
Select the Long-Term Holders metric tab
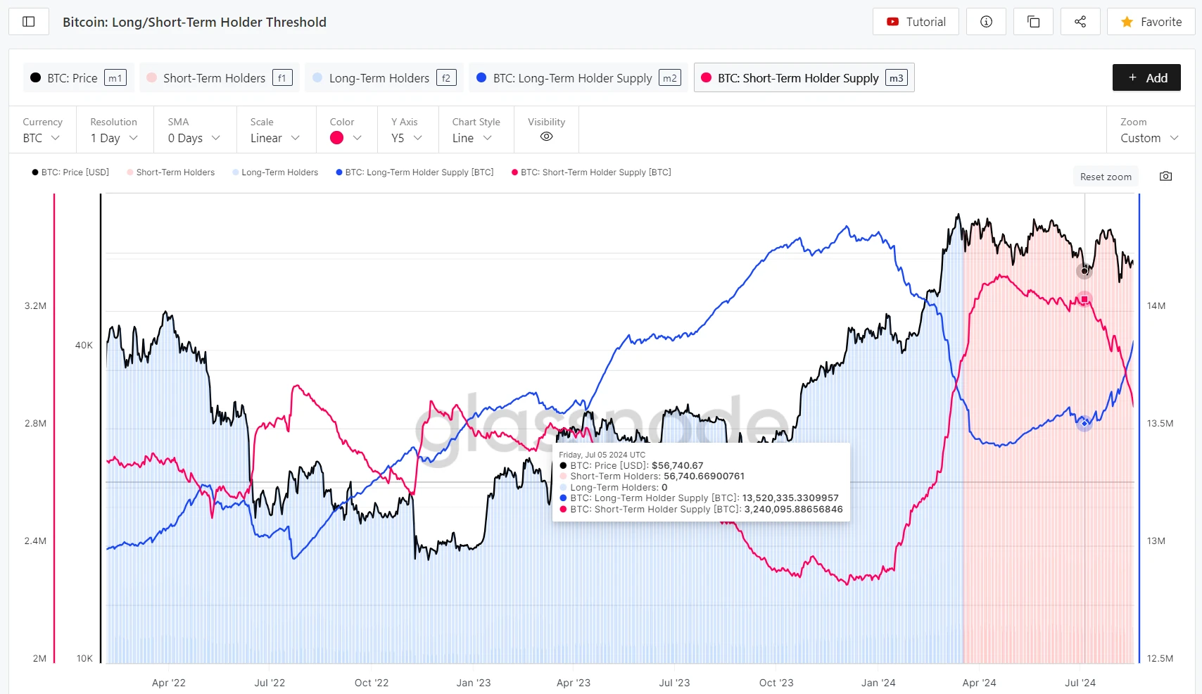coord(379,78)
